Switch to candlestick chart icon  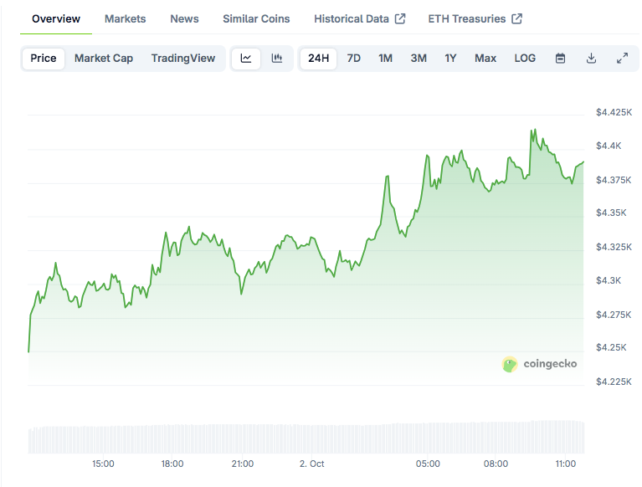click(x=277, y=59)
